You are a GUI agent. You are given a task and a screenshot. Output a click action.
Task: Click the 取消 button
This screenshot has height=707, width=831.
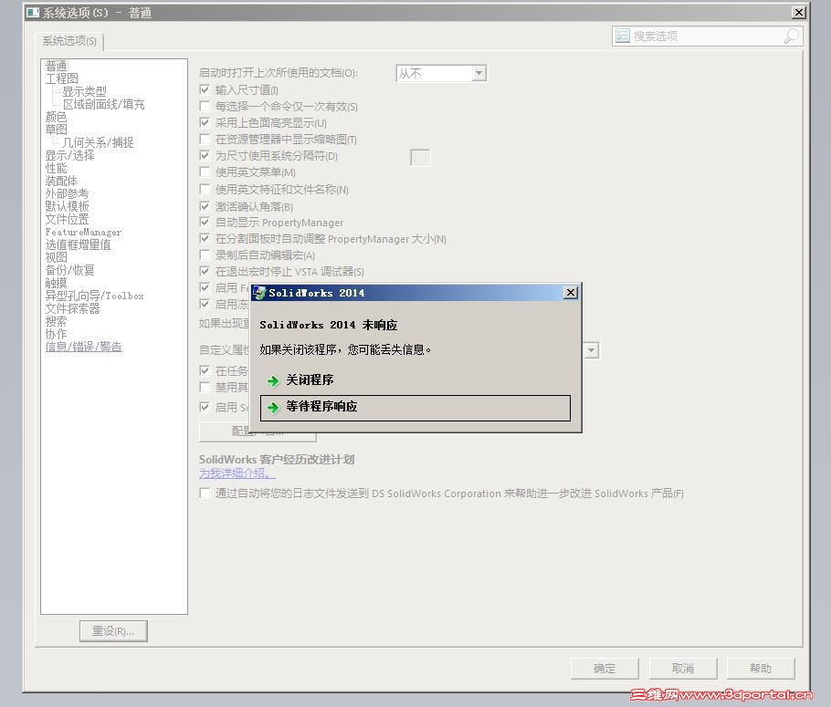[x=683, y=669]
